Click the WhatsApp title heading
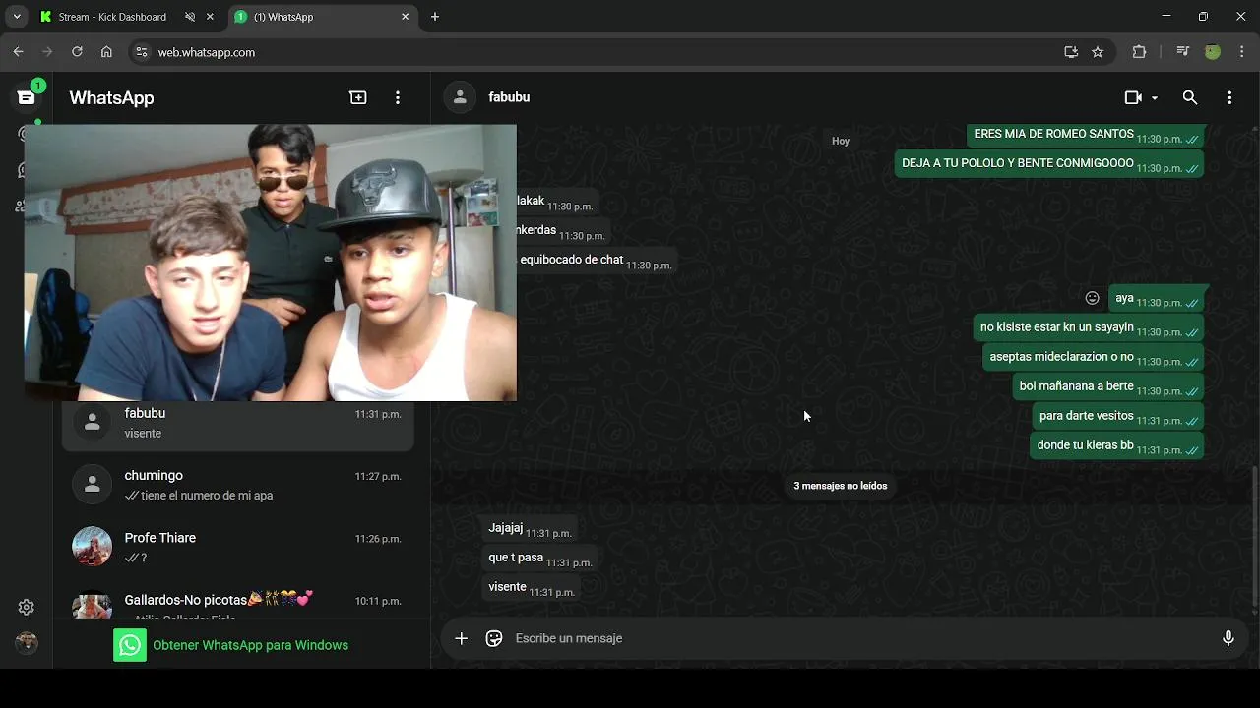The image size is (1260, 708). (111, 98)
